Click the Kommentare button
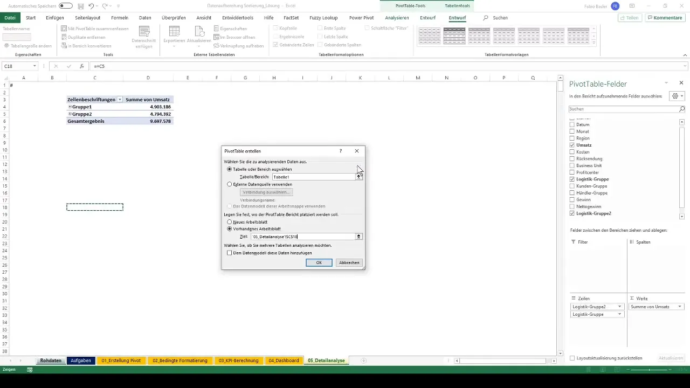 665,18
